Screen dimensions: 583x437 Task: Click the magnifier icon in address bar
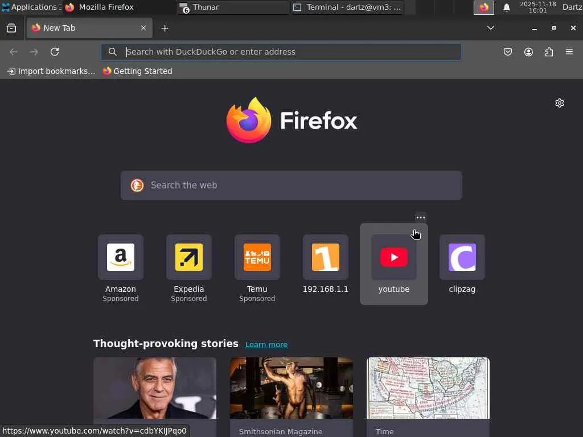click(x=113, y=52)
